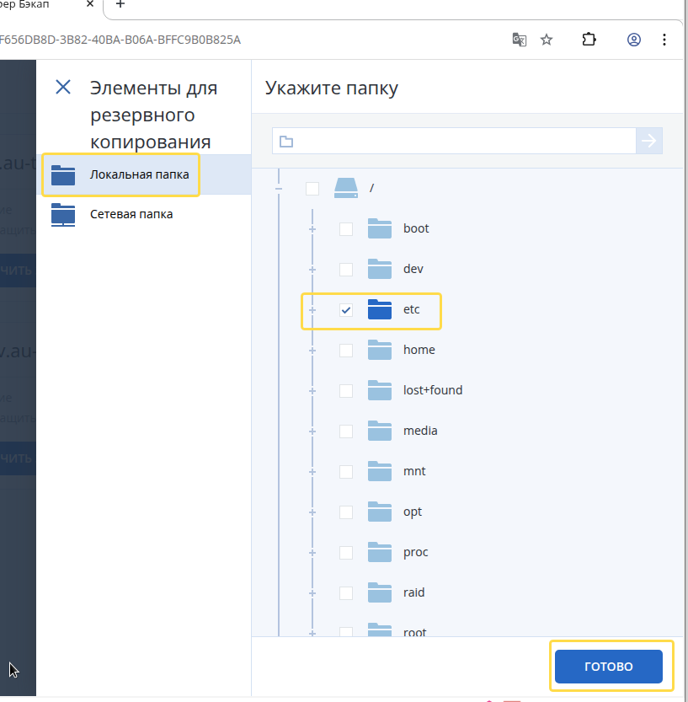The height and width of the screenshot is (702, 688).
Task: Open the browser profile icon
Action: pyautogui.click(x=633, y=40)
